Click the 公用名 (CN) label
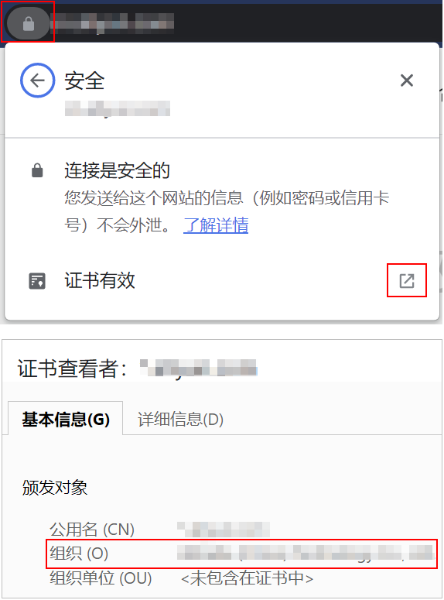The image size is (444, 600). coord(92,530)
